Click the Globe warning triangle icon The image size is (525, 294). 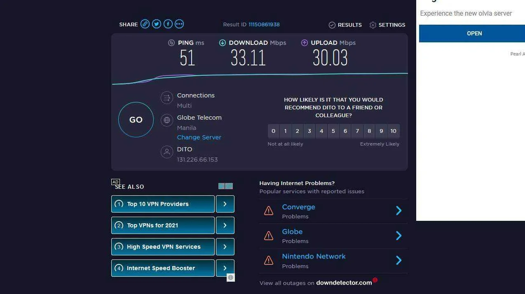pos(269,236)
